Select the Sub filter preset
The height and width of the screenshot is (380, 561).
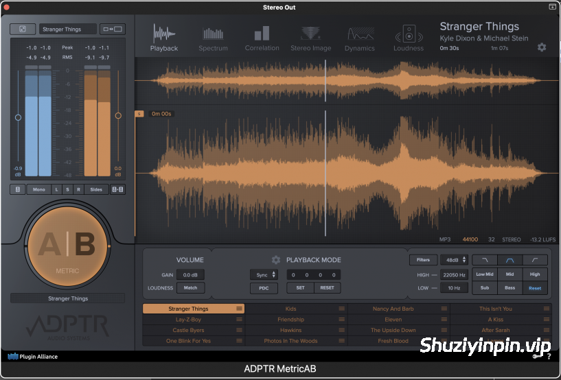pyautogui.click(x=485, y=288)
